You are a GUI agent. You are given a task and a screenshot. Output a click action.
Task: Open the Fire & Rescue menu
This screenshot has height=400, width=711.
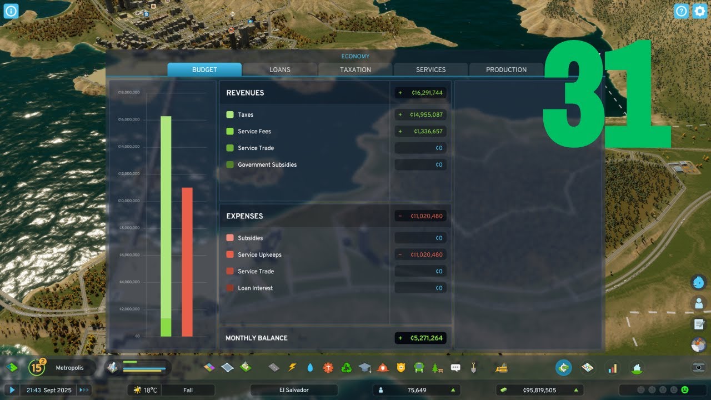pos(383,367)
